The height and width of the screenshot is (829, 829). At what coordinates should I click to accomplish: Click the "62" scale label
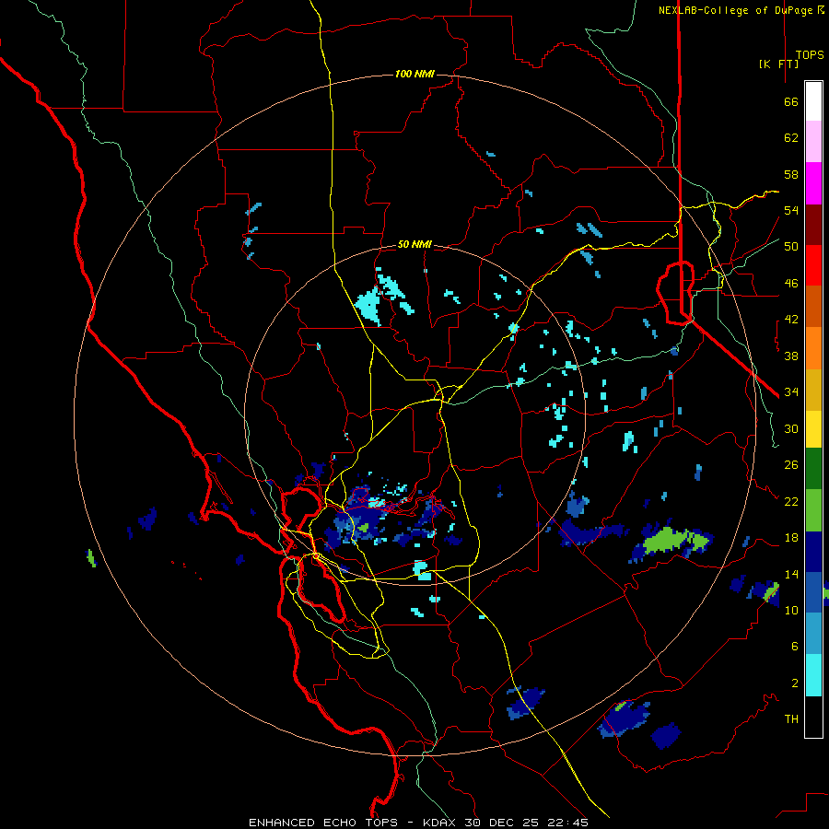pos(791,138)
